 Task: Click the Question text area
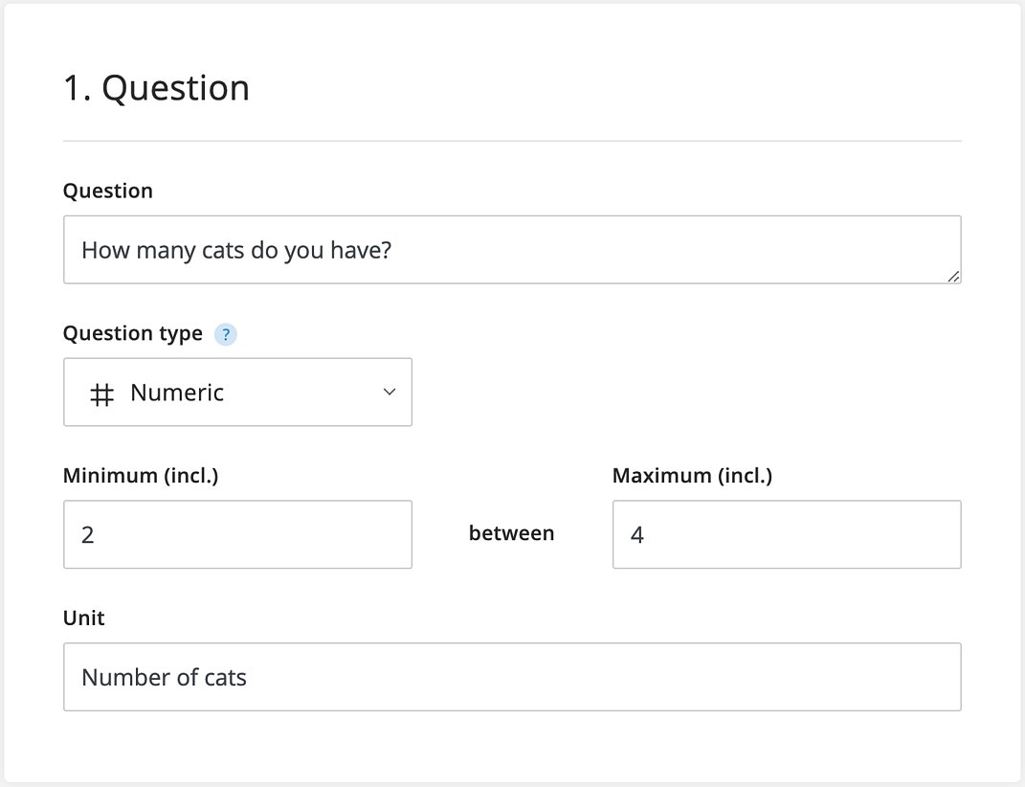tap(513, 250)
